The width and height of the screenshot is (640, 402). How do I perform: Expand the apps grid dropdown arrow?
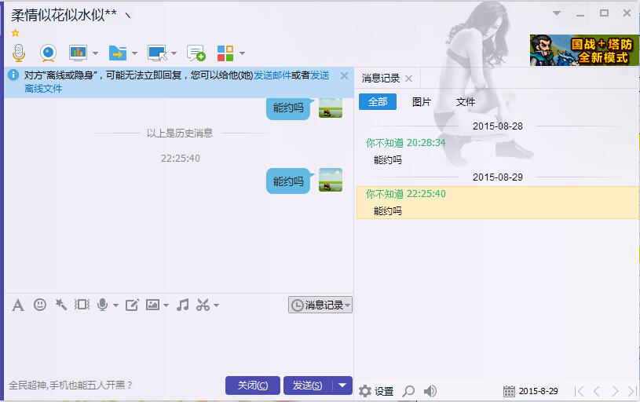tap(242, 53)
